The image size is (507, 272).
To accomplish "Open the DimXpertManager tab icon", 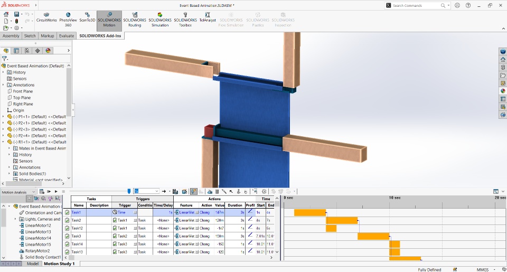I will pos(37,51).
